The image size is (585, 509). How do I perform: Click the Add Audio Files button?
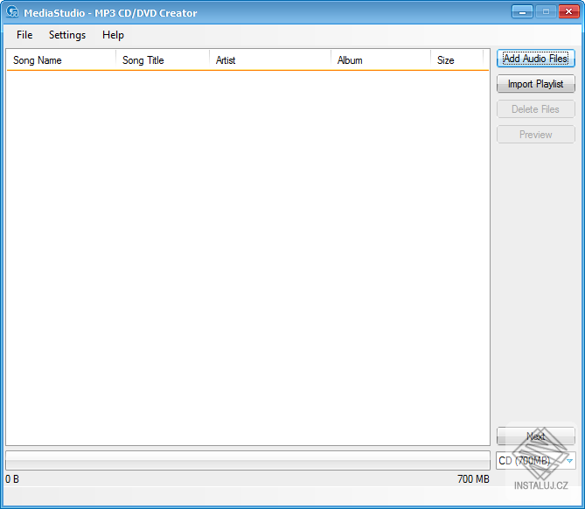(x=536, y=59)
